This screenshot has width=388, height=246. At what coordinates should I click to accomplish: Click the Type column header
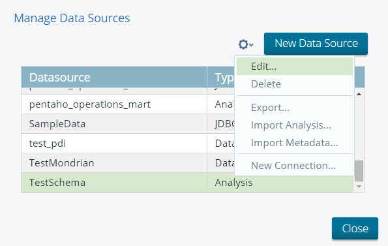pyautogui.click(x=224, y=77)
